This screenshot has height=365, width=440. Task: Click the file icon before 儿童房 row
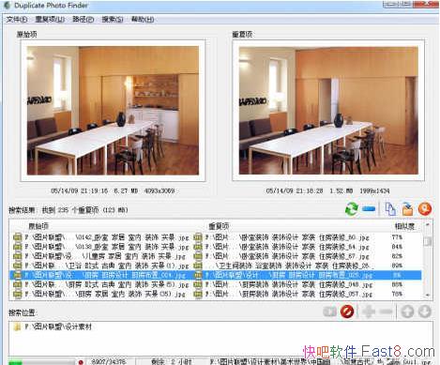[17, 256]
